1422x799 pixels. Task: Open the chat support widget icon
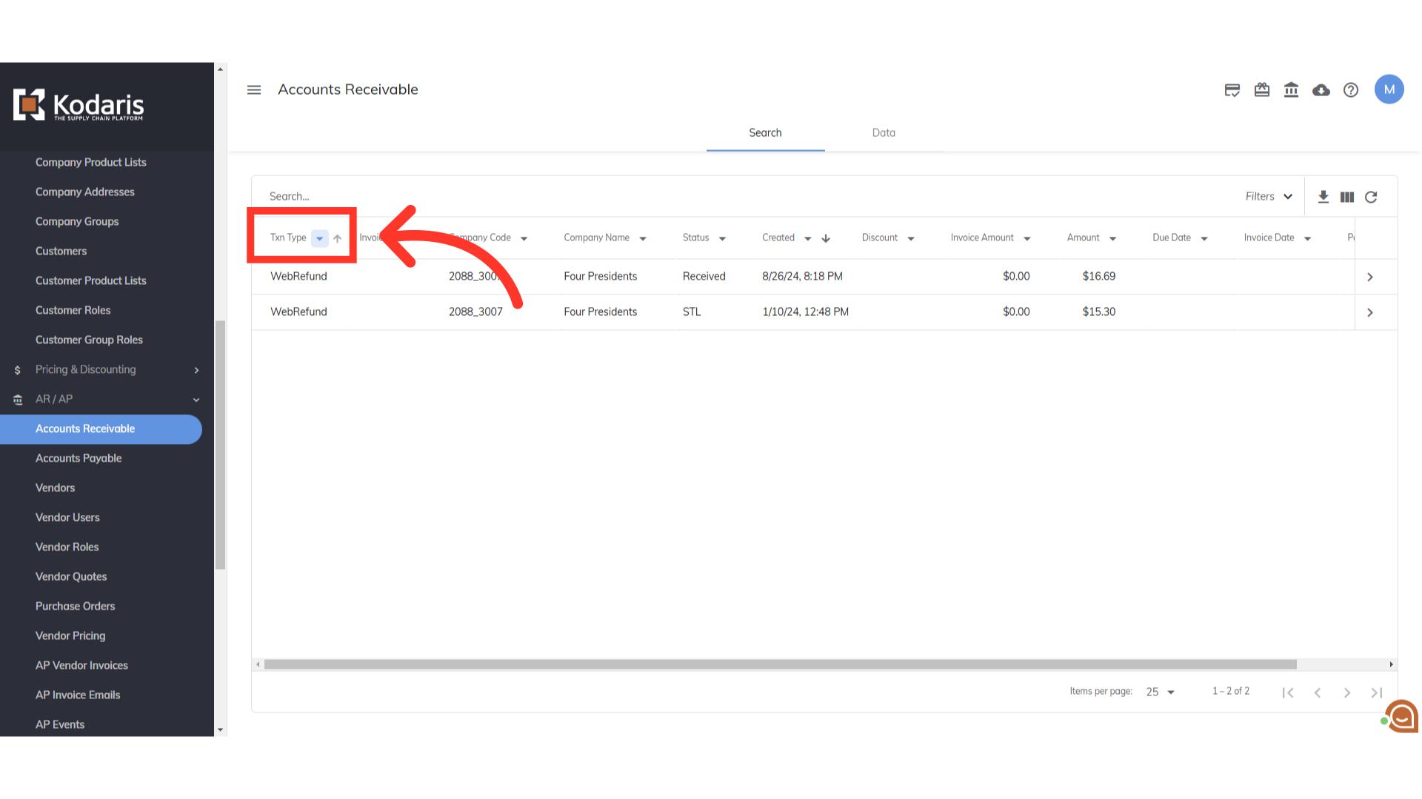pyautogui.click(x=1401, y=716)
